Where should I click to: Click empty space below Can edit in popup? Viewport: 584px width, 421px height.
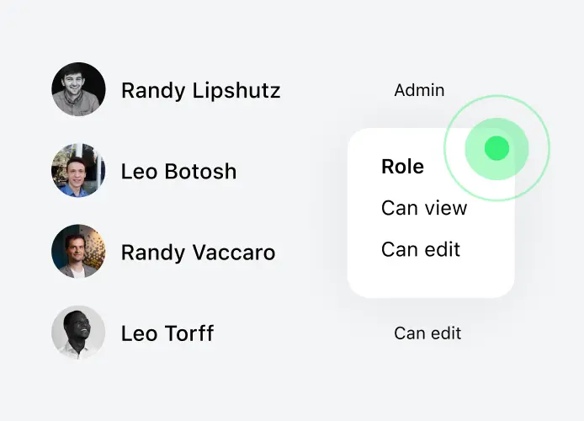click(429, 280)
